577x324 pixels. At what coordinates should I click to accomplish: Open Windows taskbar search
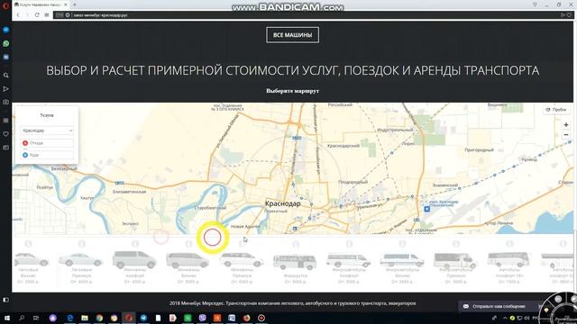tap(22, 318)
